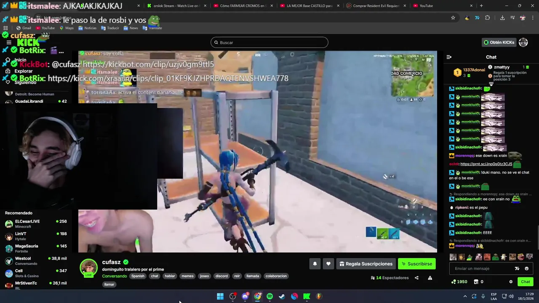Open the cufasz streamer avatar

point(89,268)
